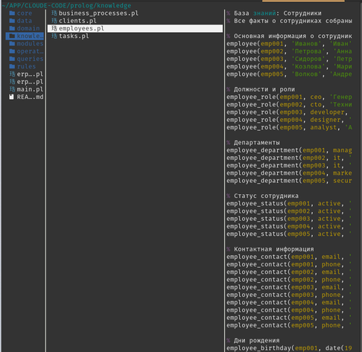Click the employee(emp001 line in preview
362x352 pixels.
[289, 44]
